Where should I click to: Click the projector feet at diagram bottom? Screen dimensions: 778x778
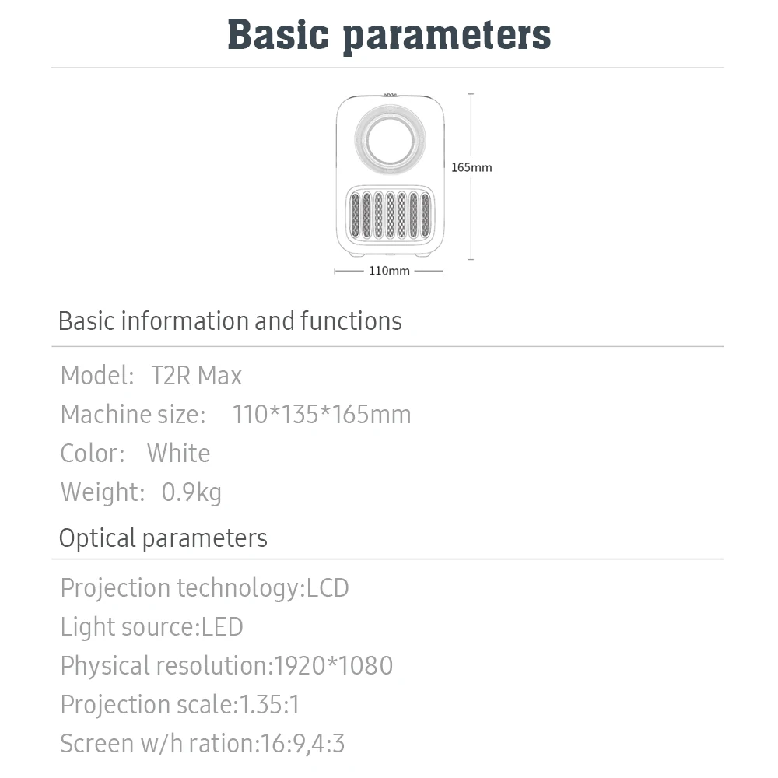click(390, 254)
